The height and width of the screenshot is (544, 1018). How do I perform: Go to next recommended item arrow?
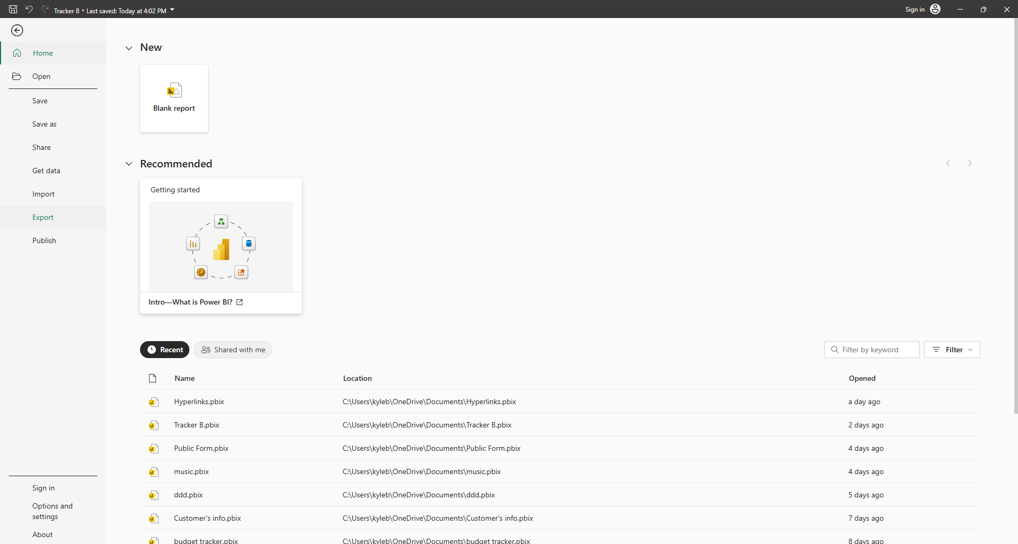click(970, 163)
